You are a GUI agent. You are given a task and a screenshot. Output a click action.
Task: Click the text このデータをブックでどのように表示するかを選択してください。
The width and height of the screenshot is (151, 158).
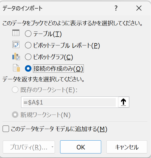point(72,23)
